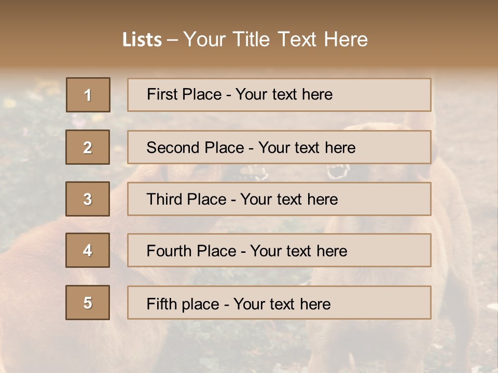Click the words "Second Place"
Image resolution: width=498 pixels, height=373 pixels.
[195, 148]
